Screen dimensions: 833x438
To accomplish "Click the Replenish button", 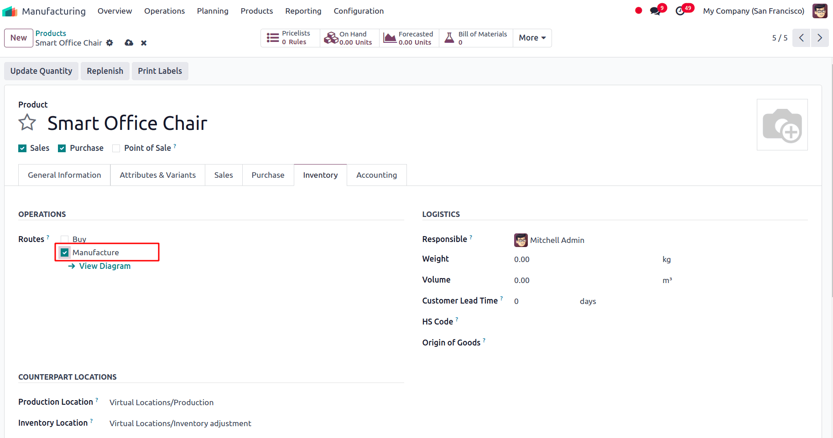I will (x=105, y=71).
